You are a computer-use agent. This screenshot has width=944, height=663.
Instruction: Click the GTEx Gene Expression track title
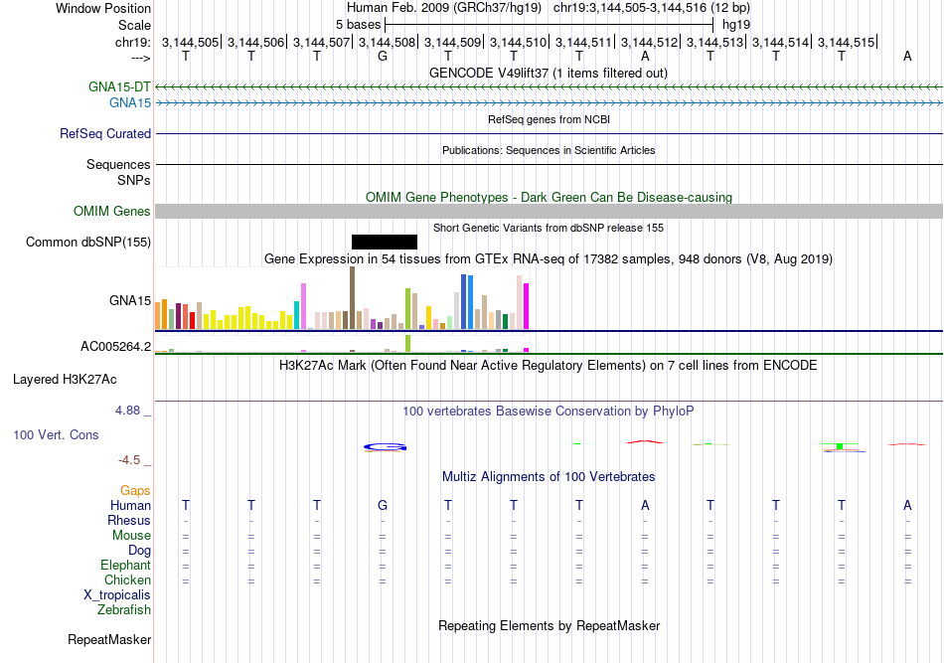pos(549,258)
